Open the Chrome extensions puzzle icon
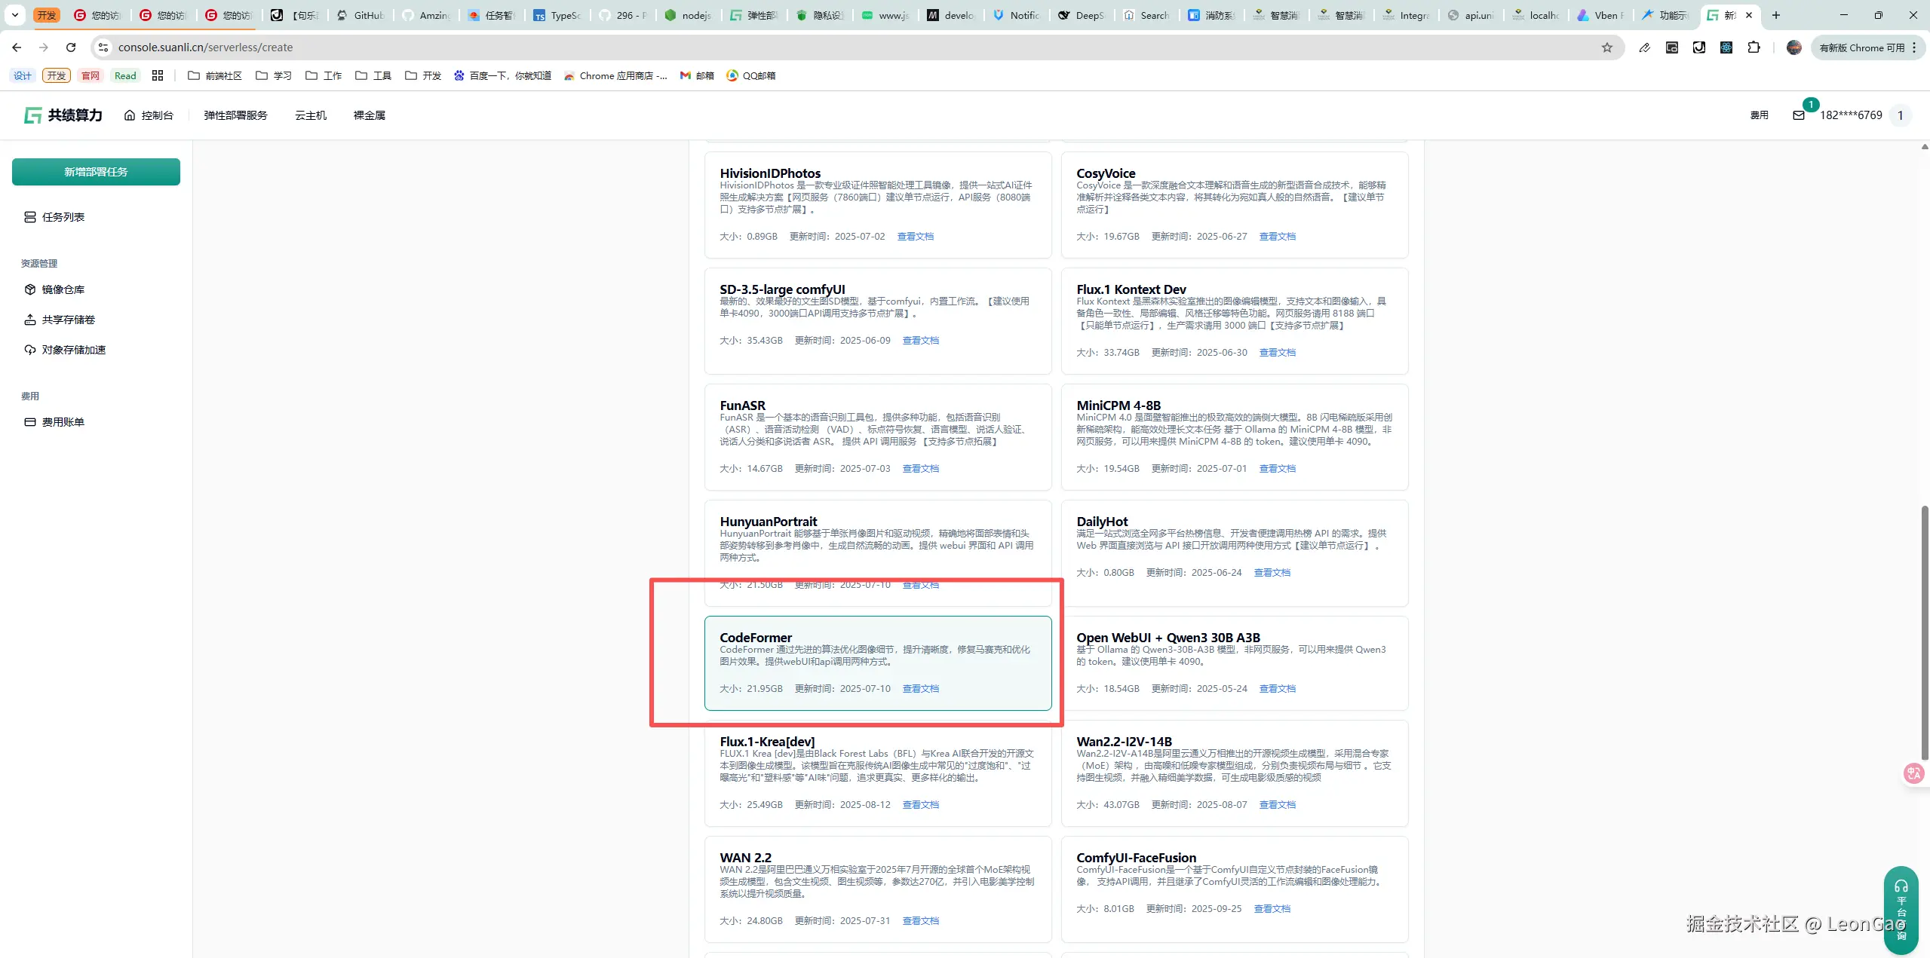Image resolution: width=1930 pixels, height=958 pixels. [x=1754, y=47]
